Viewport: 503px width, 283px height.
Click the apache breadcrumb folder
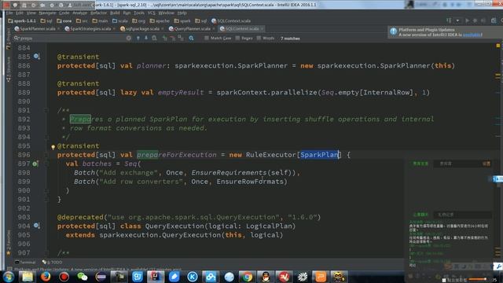160,21
